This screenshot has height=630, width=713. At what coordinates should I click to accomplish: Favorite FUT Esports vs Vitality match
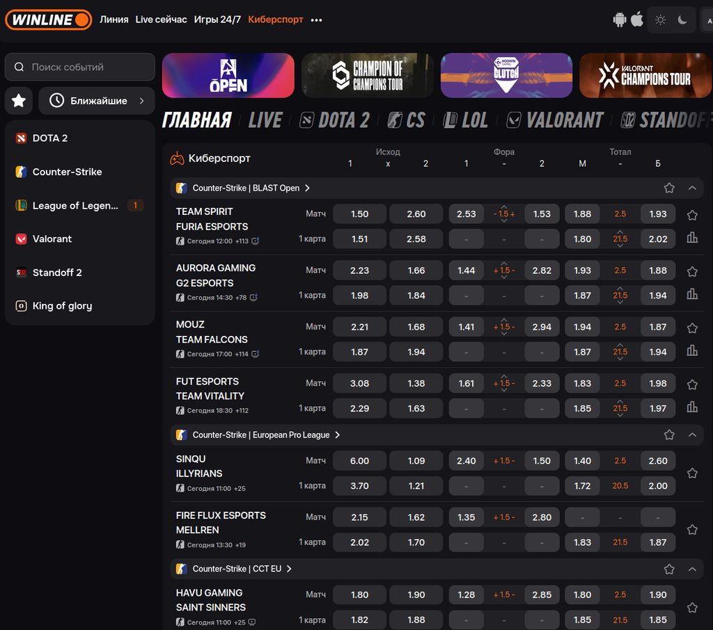pyautogui.click(x=692, y=385)
